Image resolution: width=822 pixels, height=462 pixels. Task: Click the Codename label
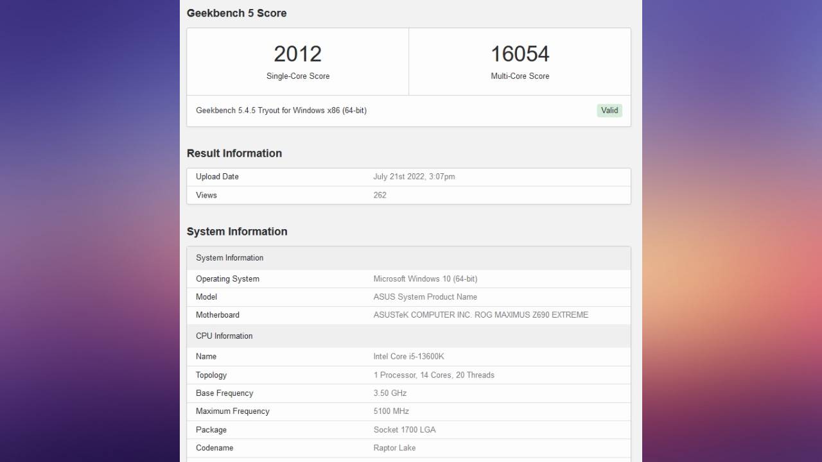[x=216, y=448]
